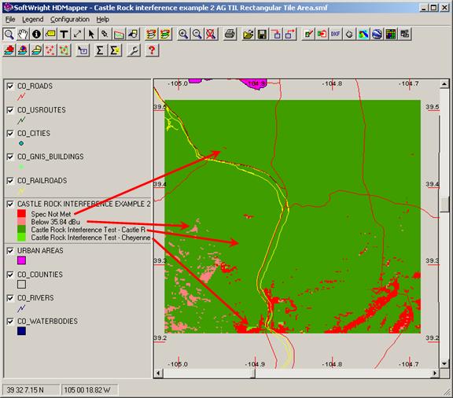Select the CO_WATERBODIES layer label

(47, 322)
